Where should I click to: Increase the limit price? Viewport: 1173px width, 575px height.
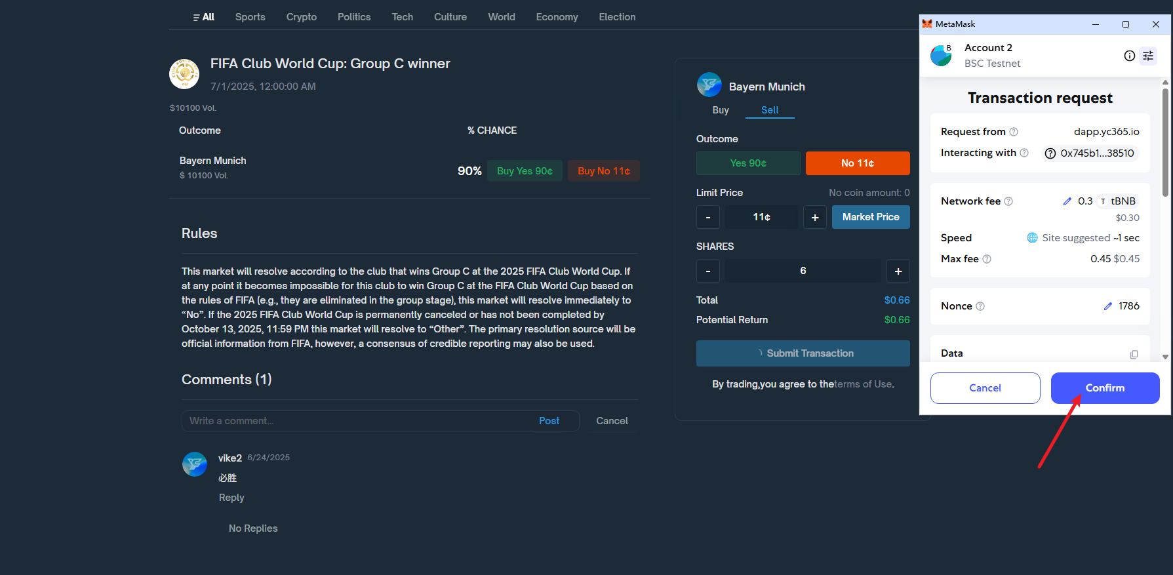815,217
